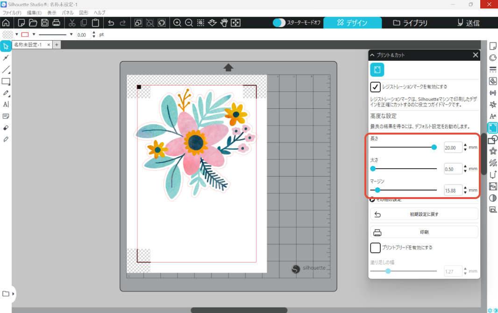
Task: Add a new document tab with plus button
Action: pos(57,45)
